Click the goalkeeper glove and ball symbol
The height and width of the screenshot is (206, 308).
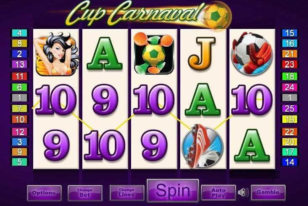(252, 53)
